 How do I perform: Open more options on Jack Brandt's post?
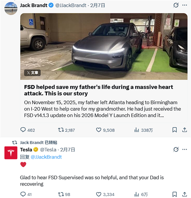click(x=185, y=5)
